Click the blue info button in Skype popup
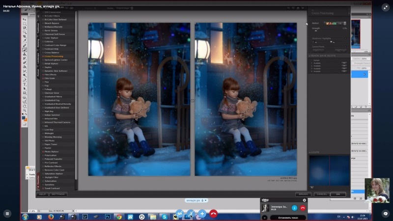The width and height of the screenshot is (393, 221). [294, 208]
